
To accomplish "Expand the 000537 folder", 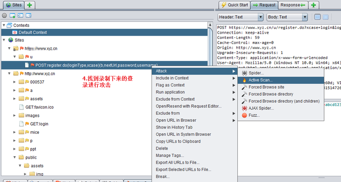I will pos(15,82).
